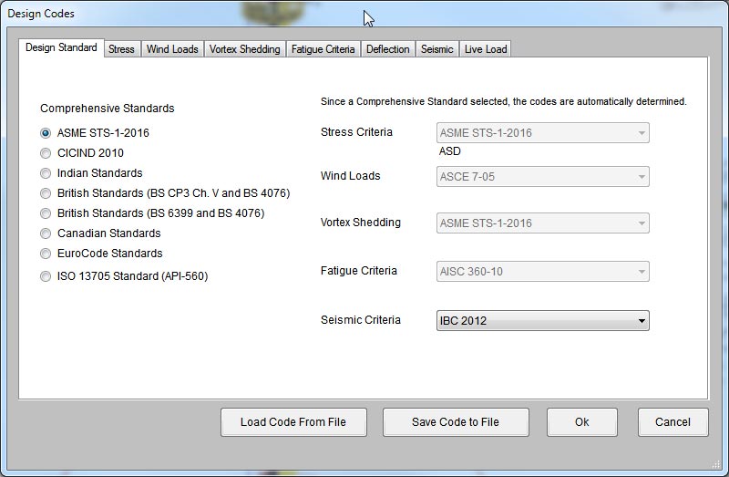Select the Design Standard tab

[61, 47]
